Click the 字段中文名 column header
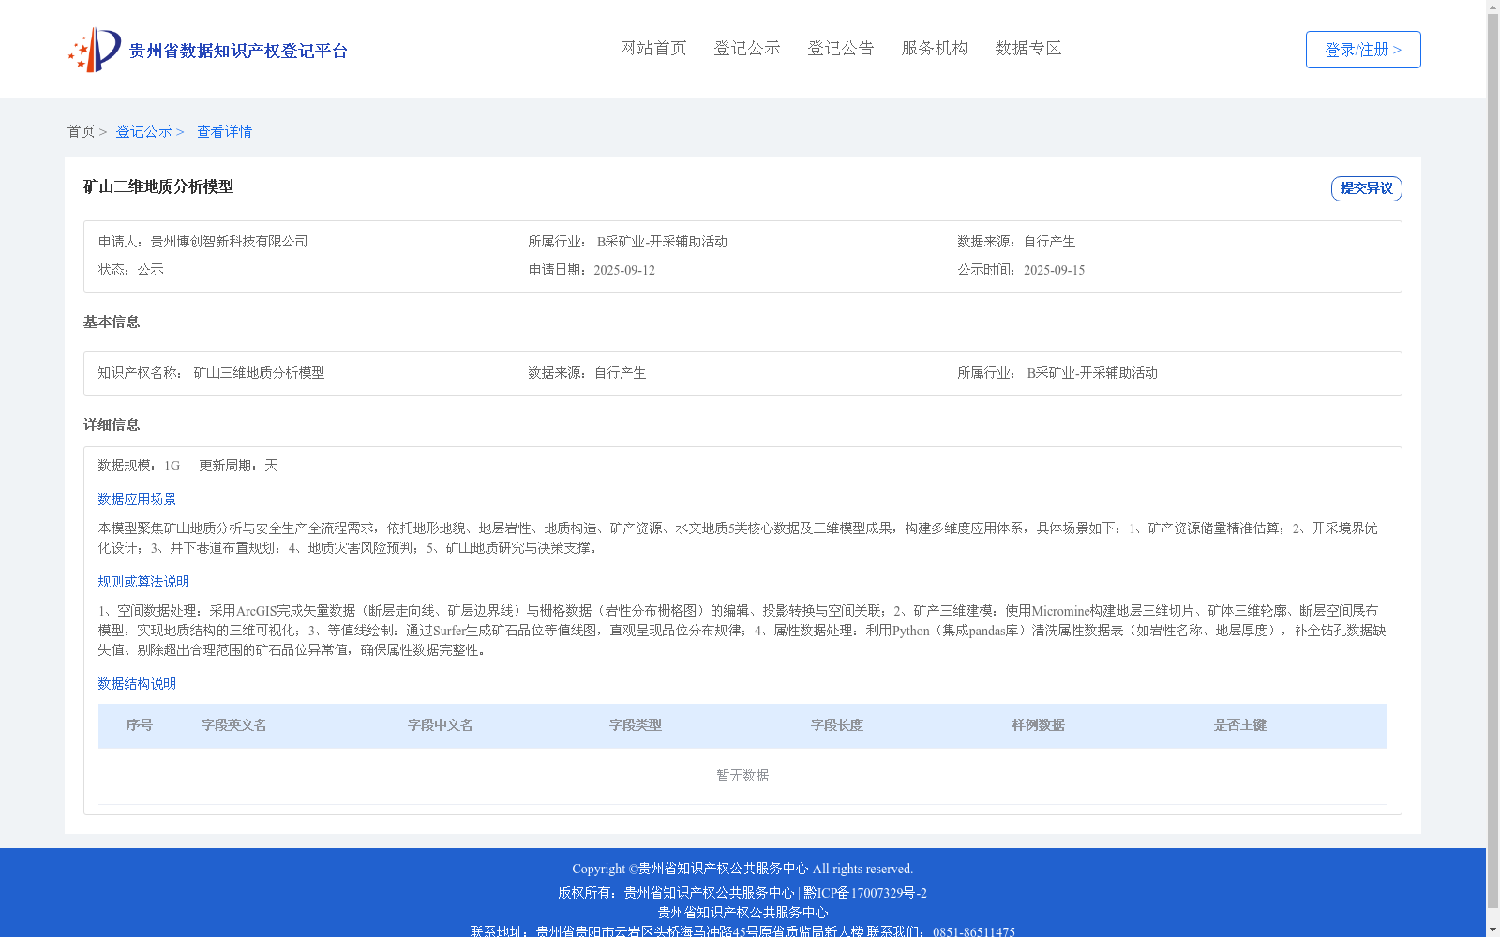 [441, 725]
